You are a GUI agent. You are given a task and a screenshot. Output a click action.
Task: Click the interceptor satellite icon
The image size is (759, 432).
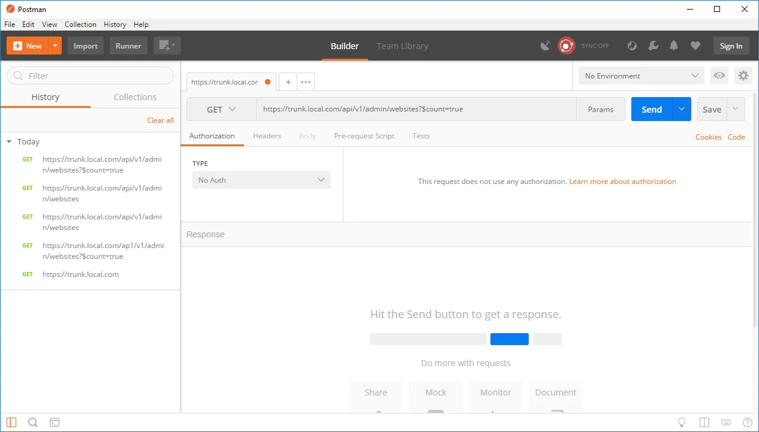click(545, 46)
